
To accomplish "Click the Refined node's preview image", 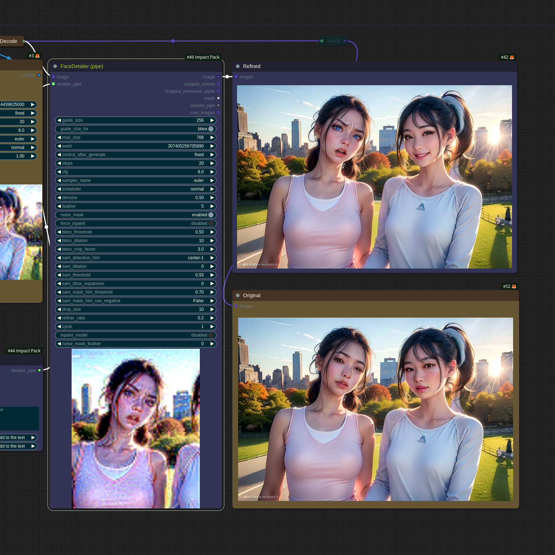I will tap(374, 177).
